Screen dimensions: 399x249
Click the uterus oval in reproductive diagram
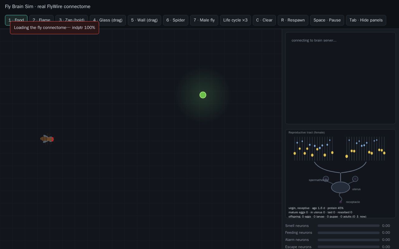(x=340, y=187)
